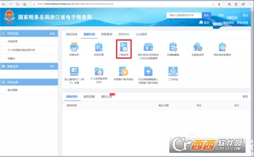Open the browser favorites list icon
254x157 pixels.
point(229,4)
